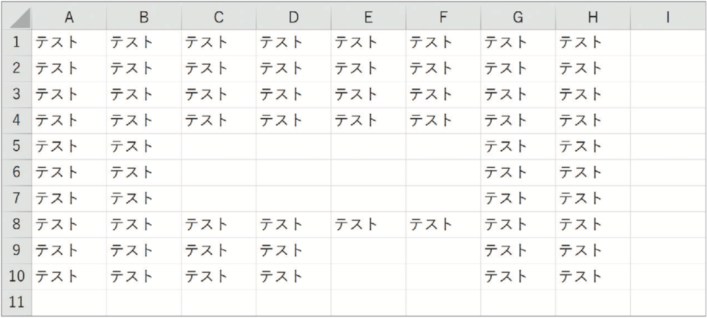Click cell B6 containing テスト
Image resolution: width=707 pixels, height=318 pixels.
coord(144,172)
